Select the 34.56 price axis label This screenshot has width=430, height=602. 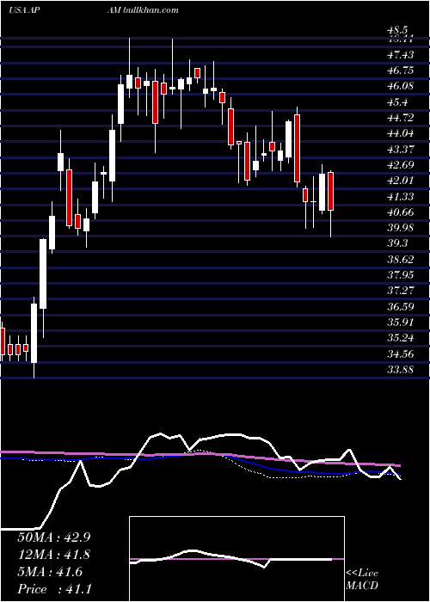[x=401, y=354]
